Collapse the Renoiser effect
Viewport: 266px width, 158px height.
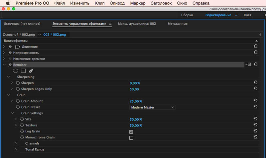[x=4, y=65]
